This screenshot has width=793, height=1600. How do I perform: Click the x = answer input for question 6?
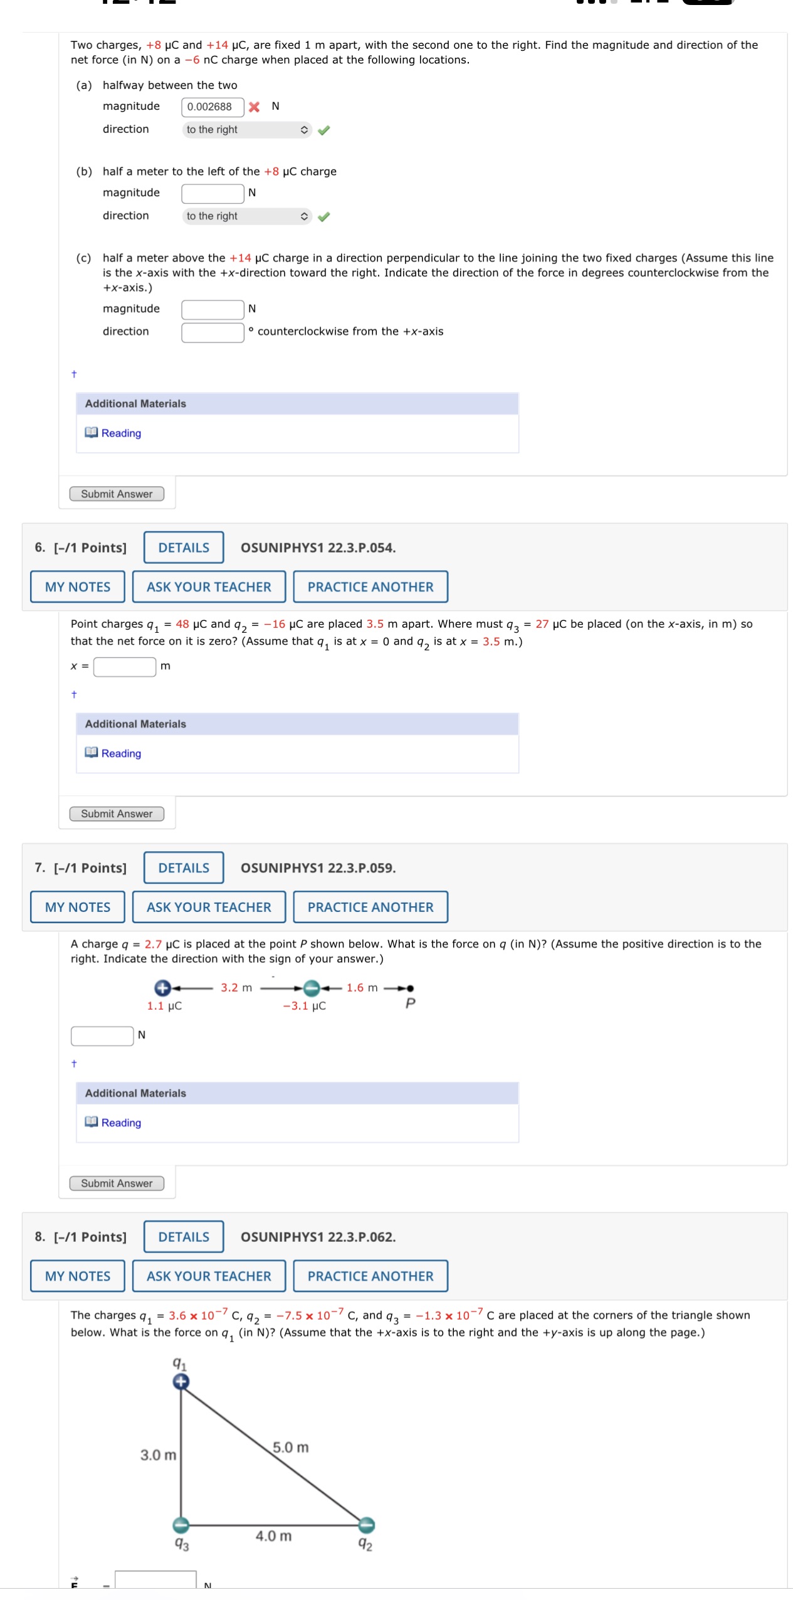[123, 667]
